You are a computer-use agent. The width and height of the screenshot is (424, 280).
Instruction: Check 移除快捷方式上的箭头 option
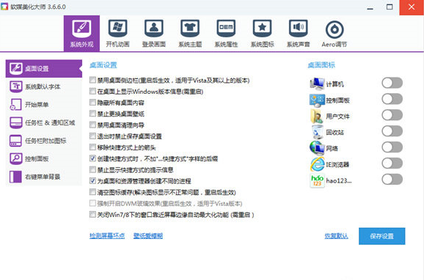pyautogui.click(x=92, y=147)
